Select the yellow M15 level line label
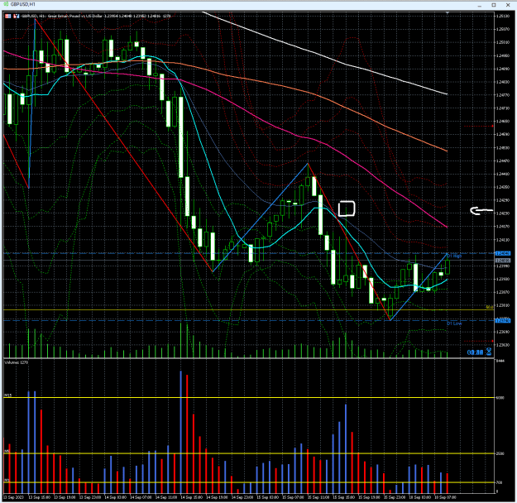Screen dimensions: 517x503 click(8, 395)
